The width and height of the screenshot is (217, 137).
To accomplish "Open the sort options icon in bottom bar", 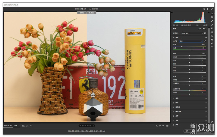I will coord(27,126).
